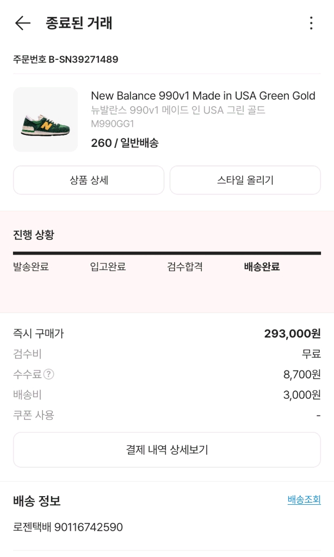Tap the New Balance 990v1 sneaker image
The image size is (334, 557).
click(44, 118)
